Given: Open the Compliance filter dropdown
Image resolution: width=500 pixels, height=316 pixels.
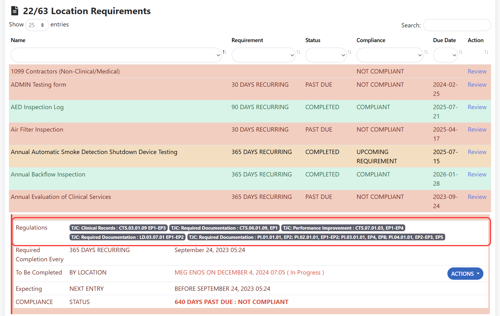Looking at the screenshot, I should tap(390, 55).
